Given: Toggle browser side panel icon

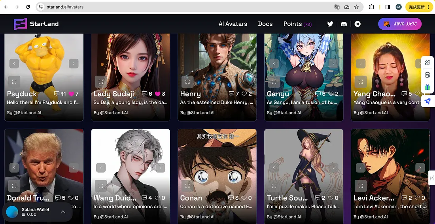Looking at the screenshot, I should 388,7.
